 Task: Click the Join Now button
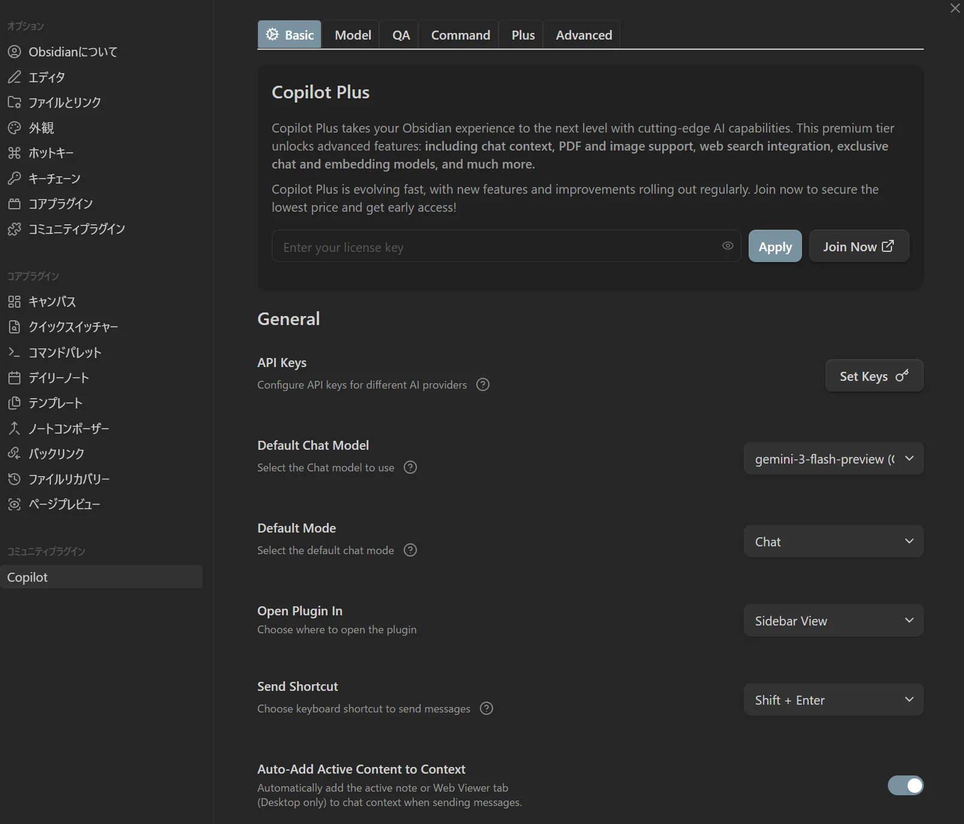(858, 246)
